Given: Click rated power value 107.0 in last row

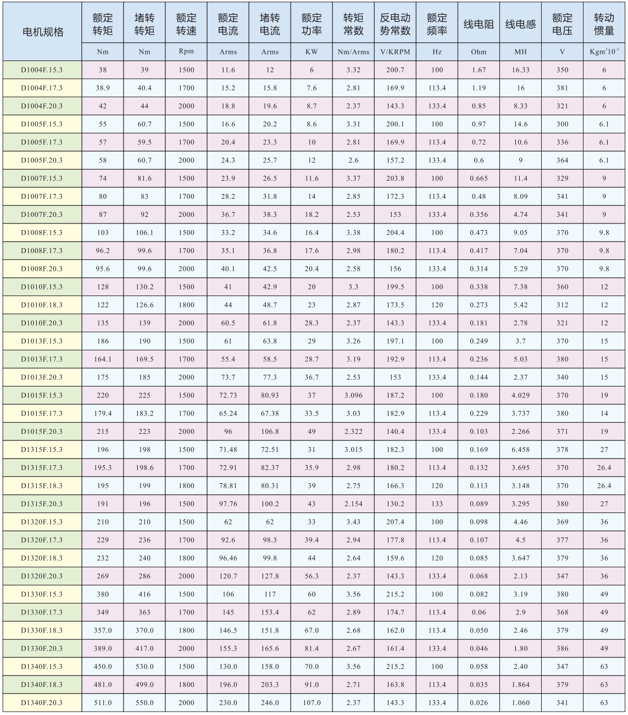Looking at the screenshot, I should pyautogui.click(x=312, y=702).
